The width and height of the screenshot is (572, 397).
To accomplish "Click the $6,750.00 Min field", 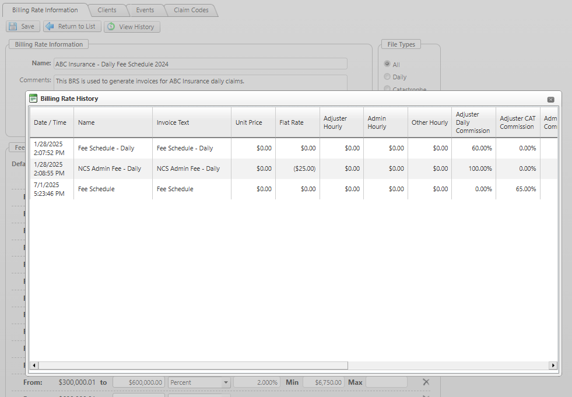I will [324, 382].
